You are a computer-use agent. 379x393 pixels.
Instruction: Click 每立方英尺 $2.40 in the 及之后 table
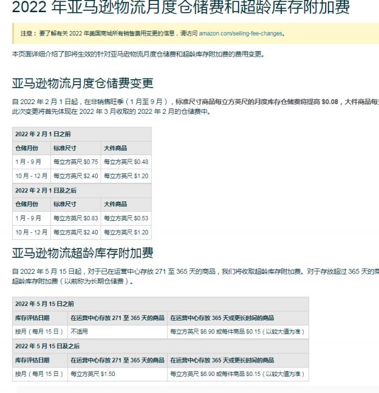(76, 232)
